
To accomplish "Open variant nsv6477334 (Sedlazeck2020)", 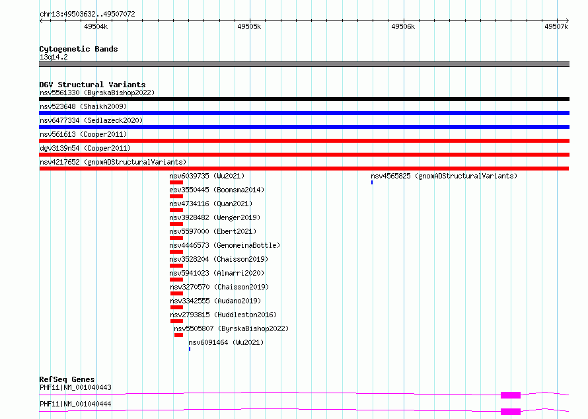I will 91,120.
